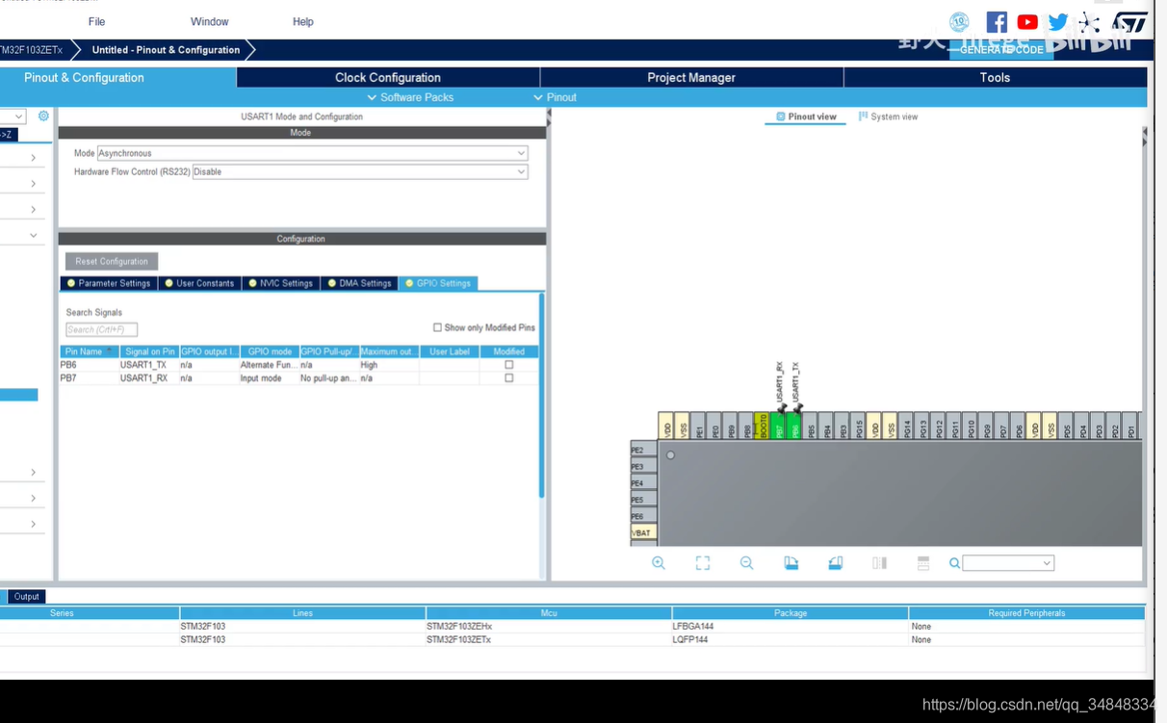Select the PG15 pin on the chip
Viewport: 1167px width, 723px height.
click(859, 426)
